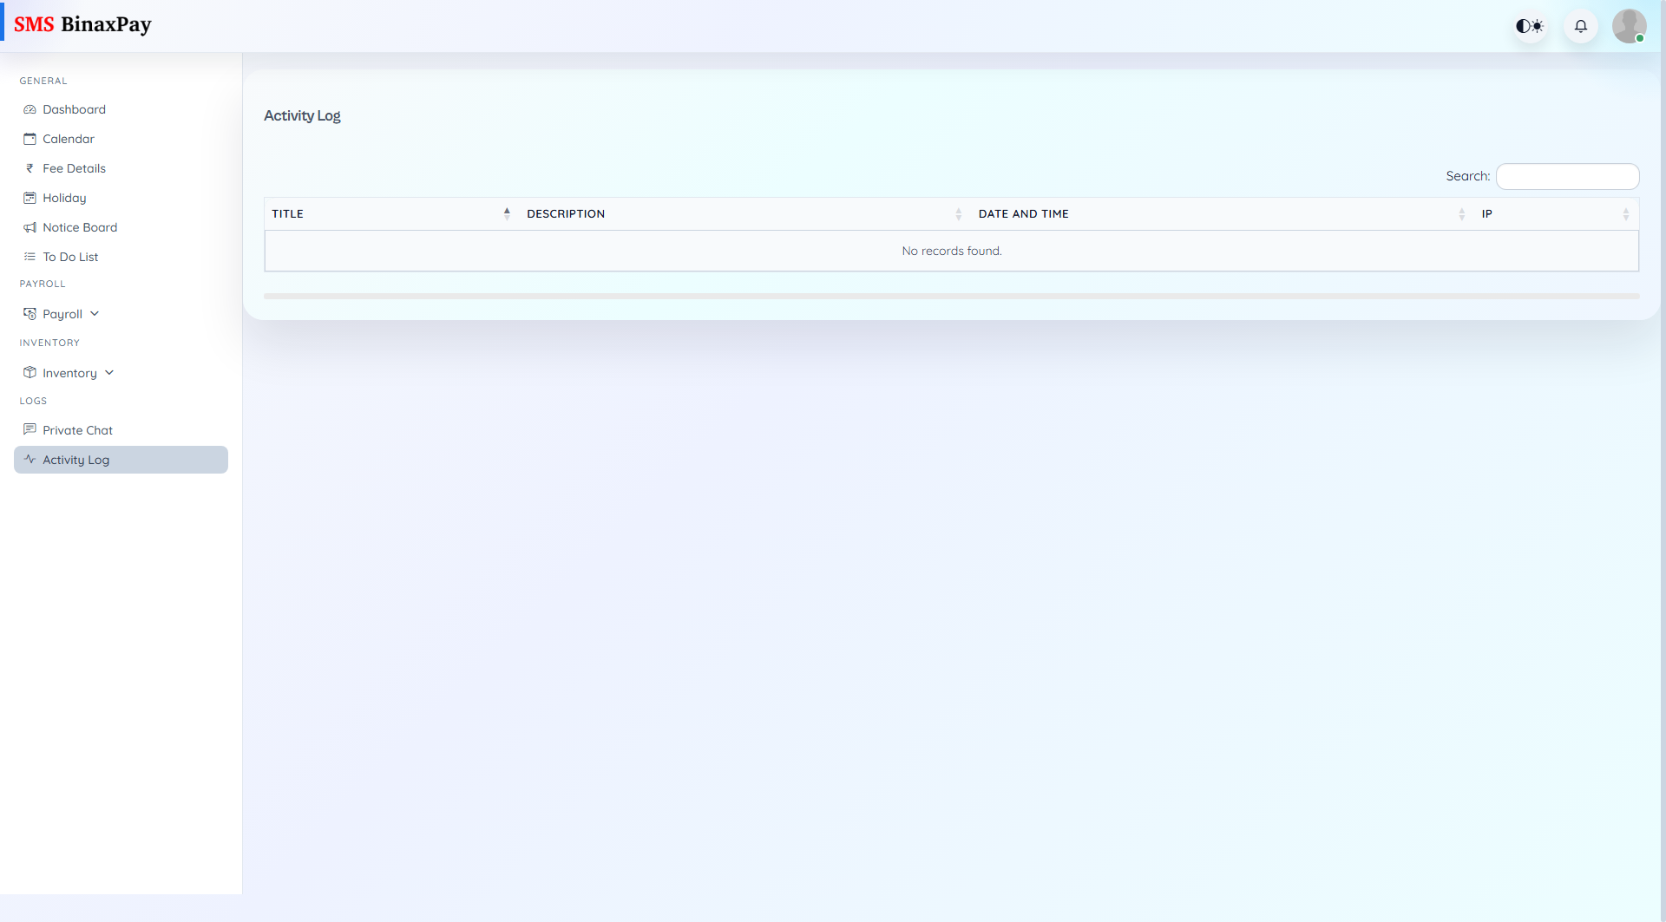The image size is (1666, 922).
Task: Expand the Inventory menu
Action: [x=69, y=372]
